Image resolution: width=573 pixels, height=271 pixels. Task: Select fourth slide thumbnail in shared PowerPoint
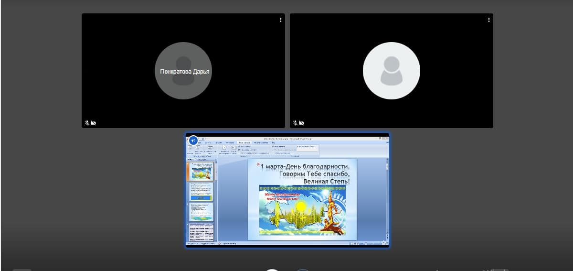202,231
